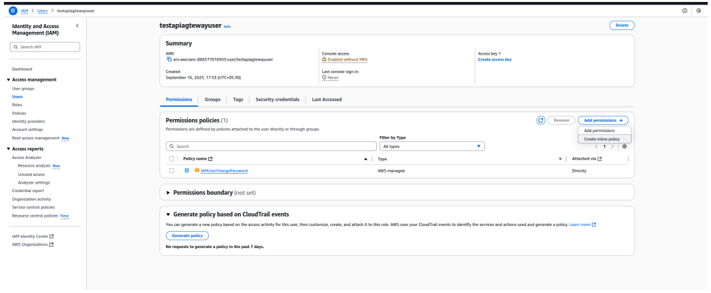Click the Search IAM input field
This screenshot has width=711, height=293.
click(46, 46)
